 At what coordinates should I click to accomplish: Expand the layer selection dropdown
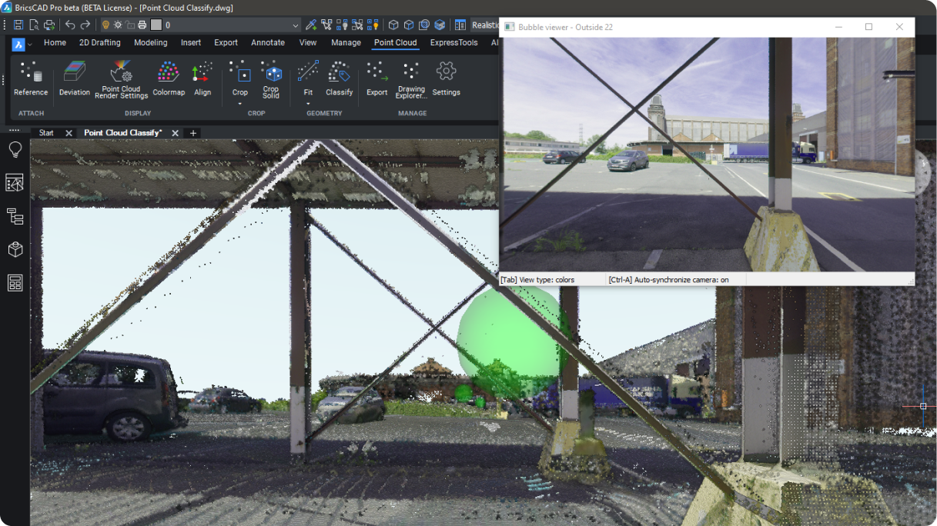coord(296,25)
